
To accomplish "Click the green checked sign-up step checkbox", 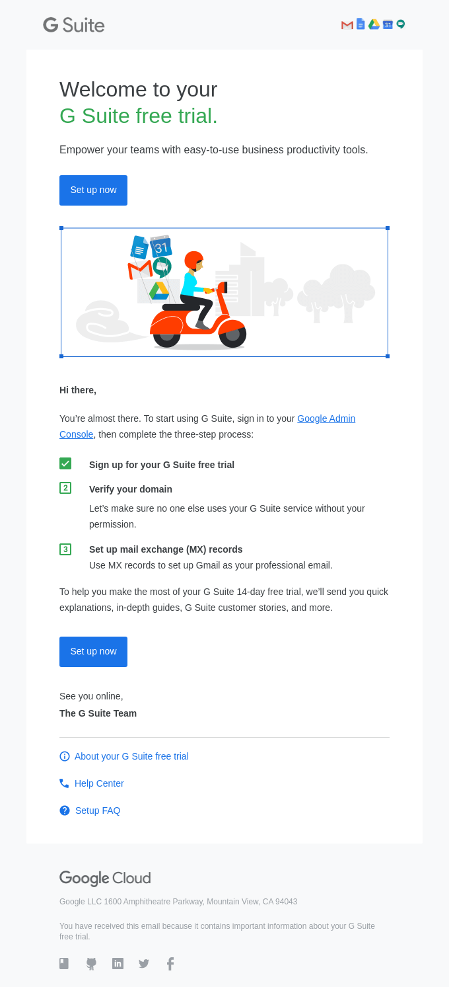I will coord(65,463).
